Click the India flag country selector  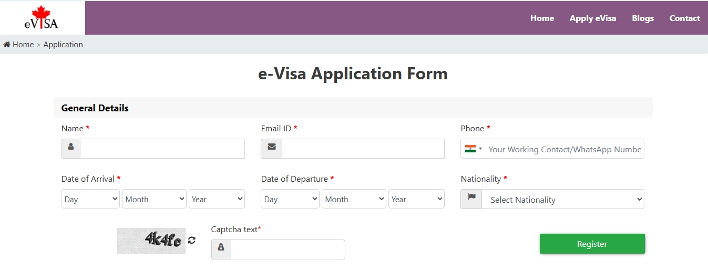click(473, 149)
